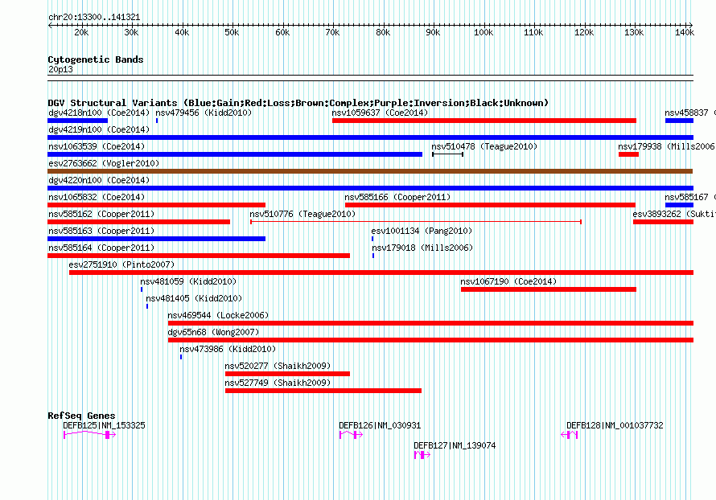This screenshot has height=500, width=716.
Task: Click the nsv1065832 red bar
Action: 156,205
